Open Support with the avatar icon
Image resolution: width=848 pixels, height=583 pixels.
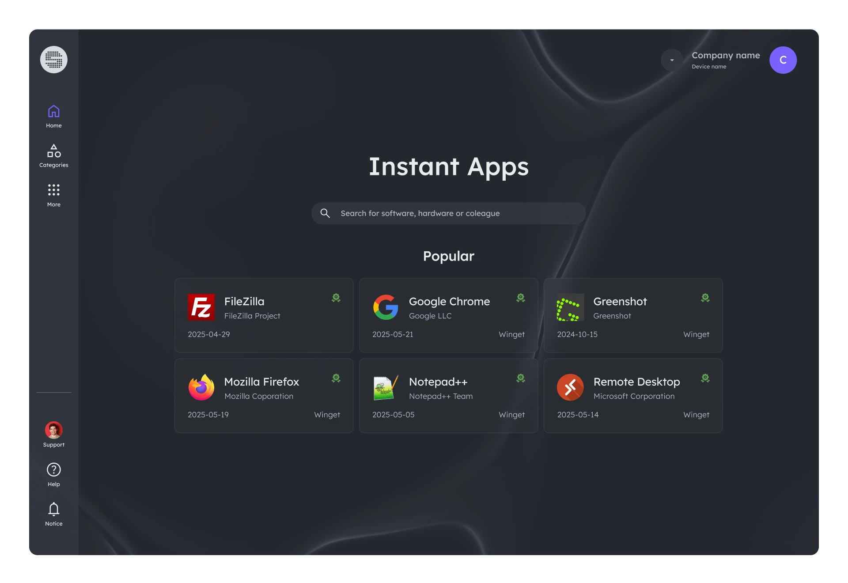(x=54, y=435)
